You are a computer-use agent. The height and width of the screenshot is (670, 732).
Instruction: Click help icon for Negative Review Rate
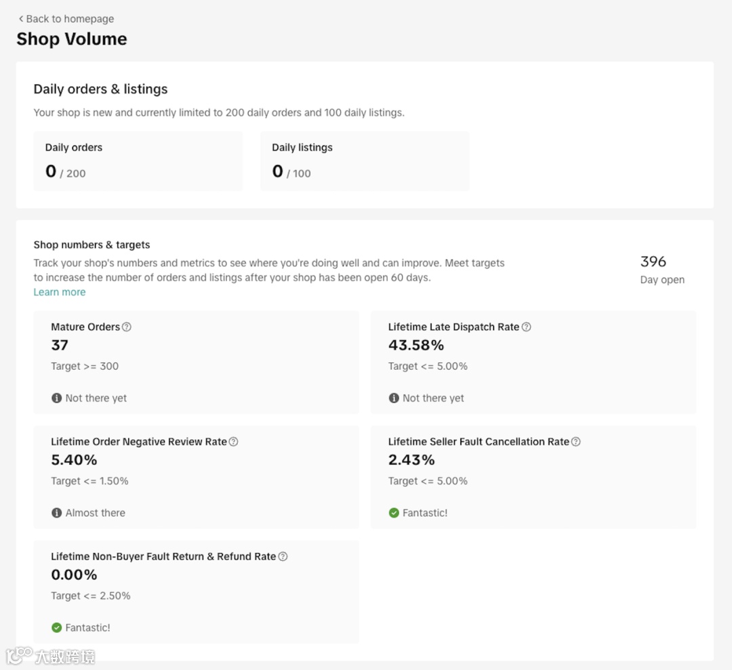click(234, 442)
